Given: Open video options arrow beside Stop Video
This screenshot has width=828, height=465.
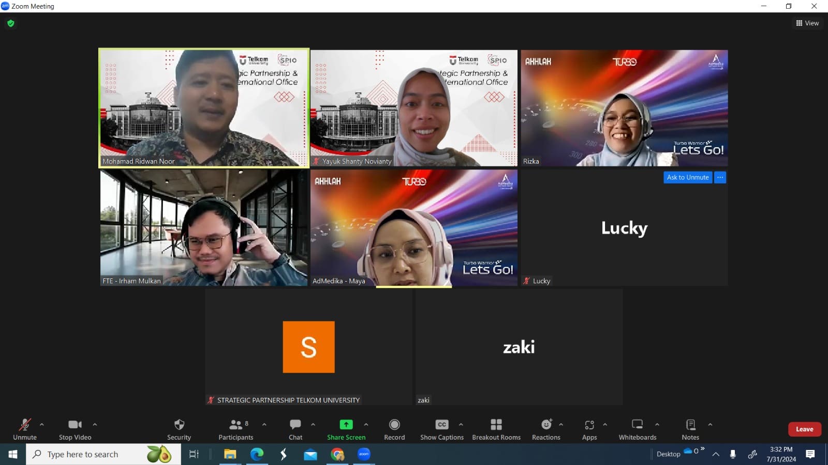Looking at the screenshot, I should (95, 425).
